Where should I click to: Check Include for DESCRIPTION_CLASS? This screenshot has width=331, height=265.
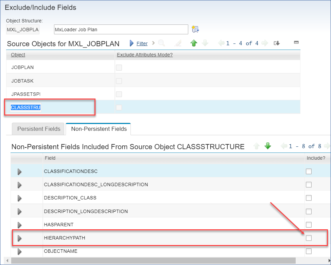point(309,198)
